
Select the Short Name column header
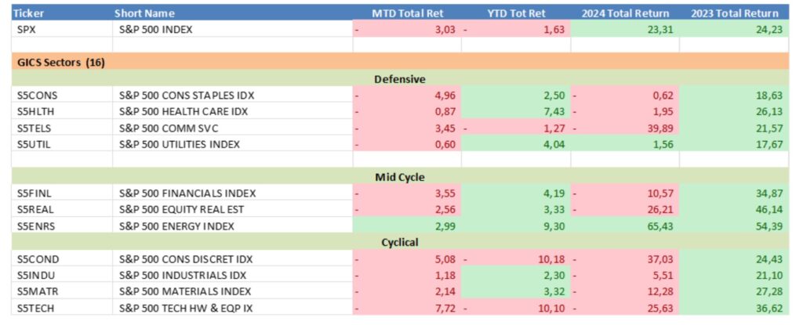click(x=144, y=13)
